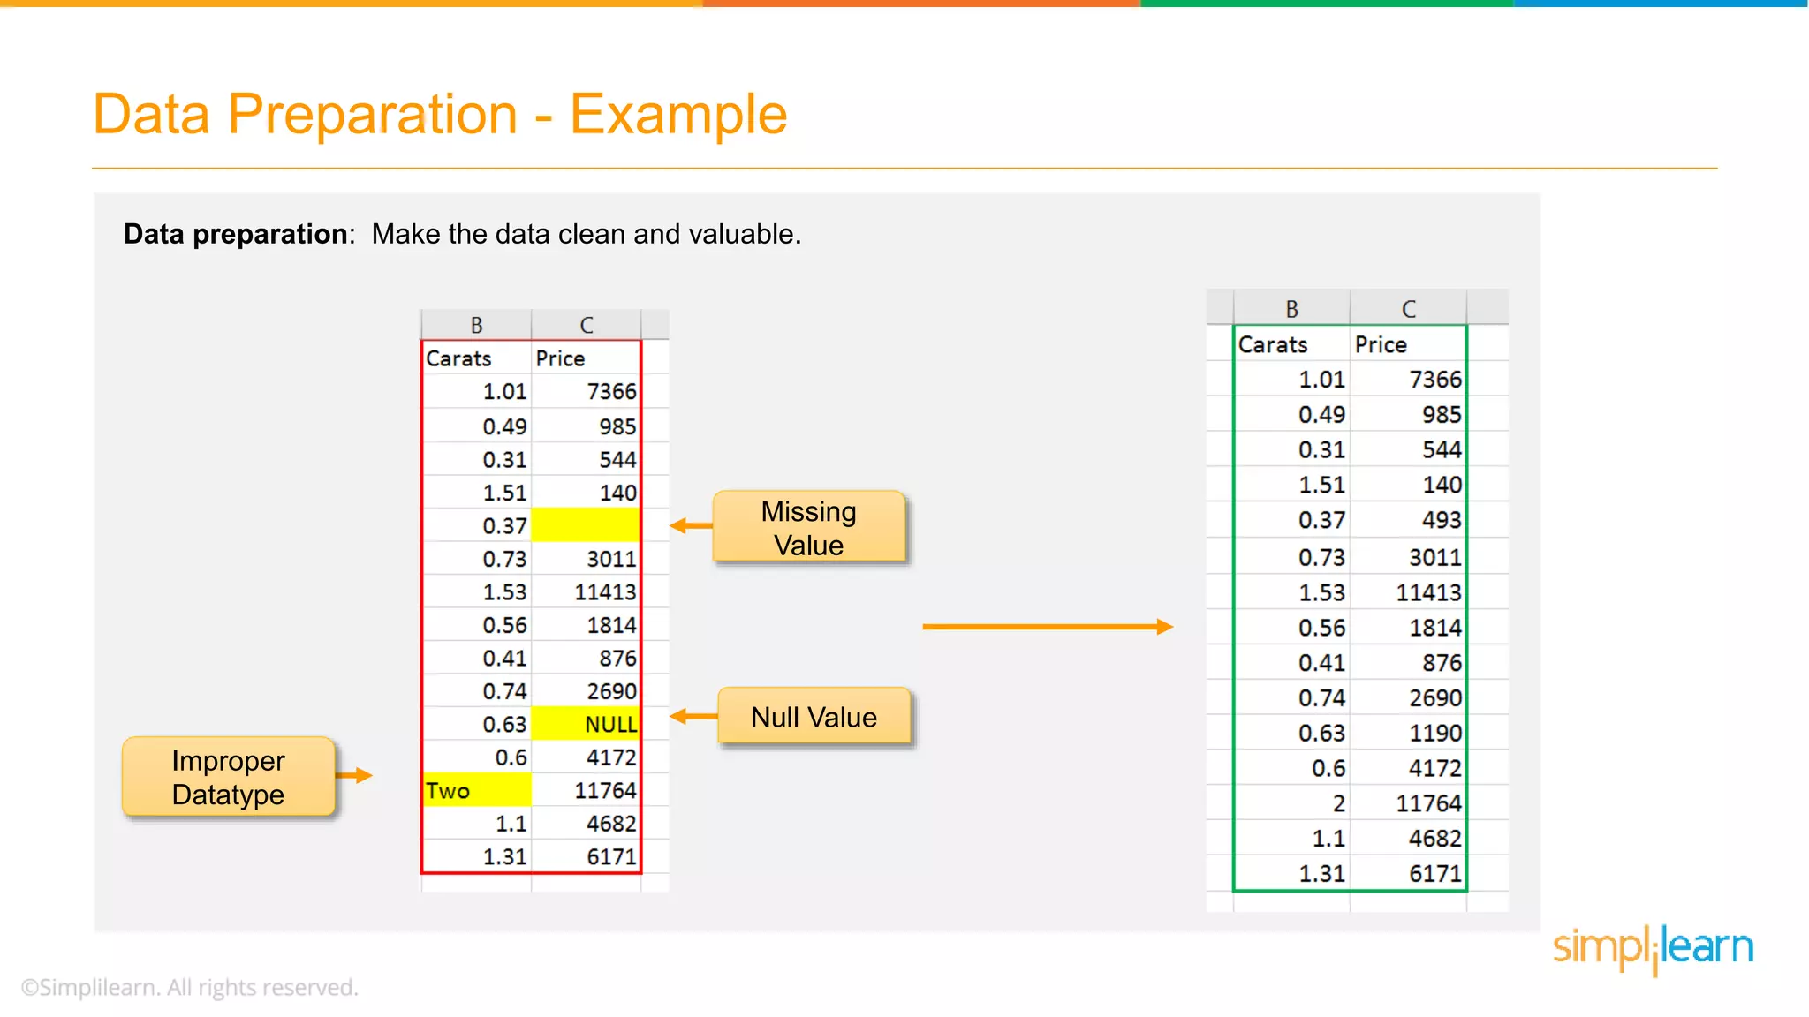Screen dimensions: 1809x1017
Task: Select '4682' in the green-bordered table
Action: 1408,838
